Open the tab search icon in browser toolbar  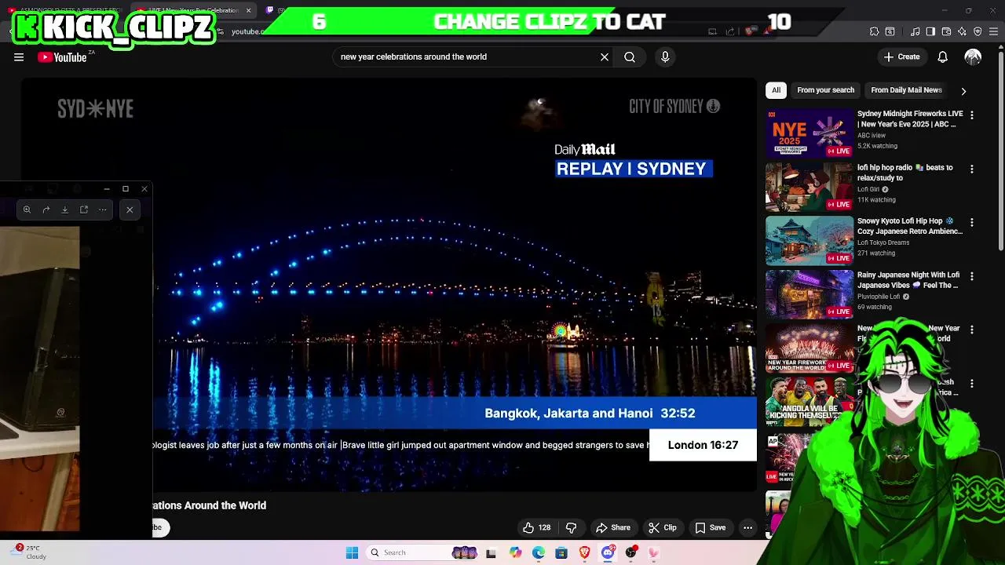890,31
